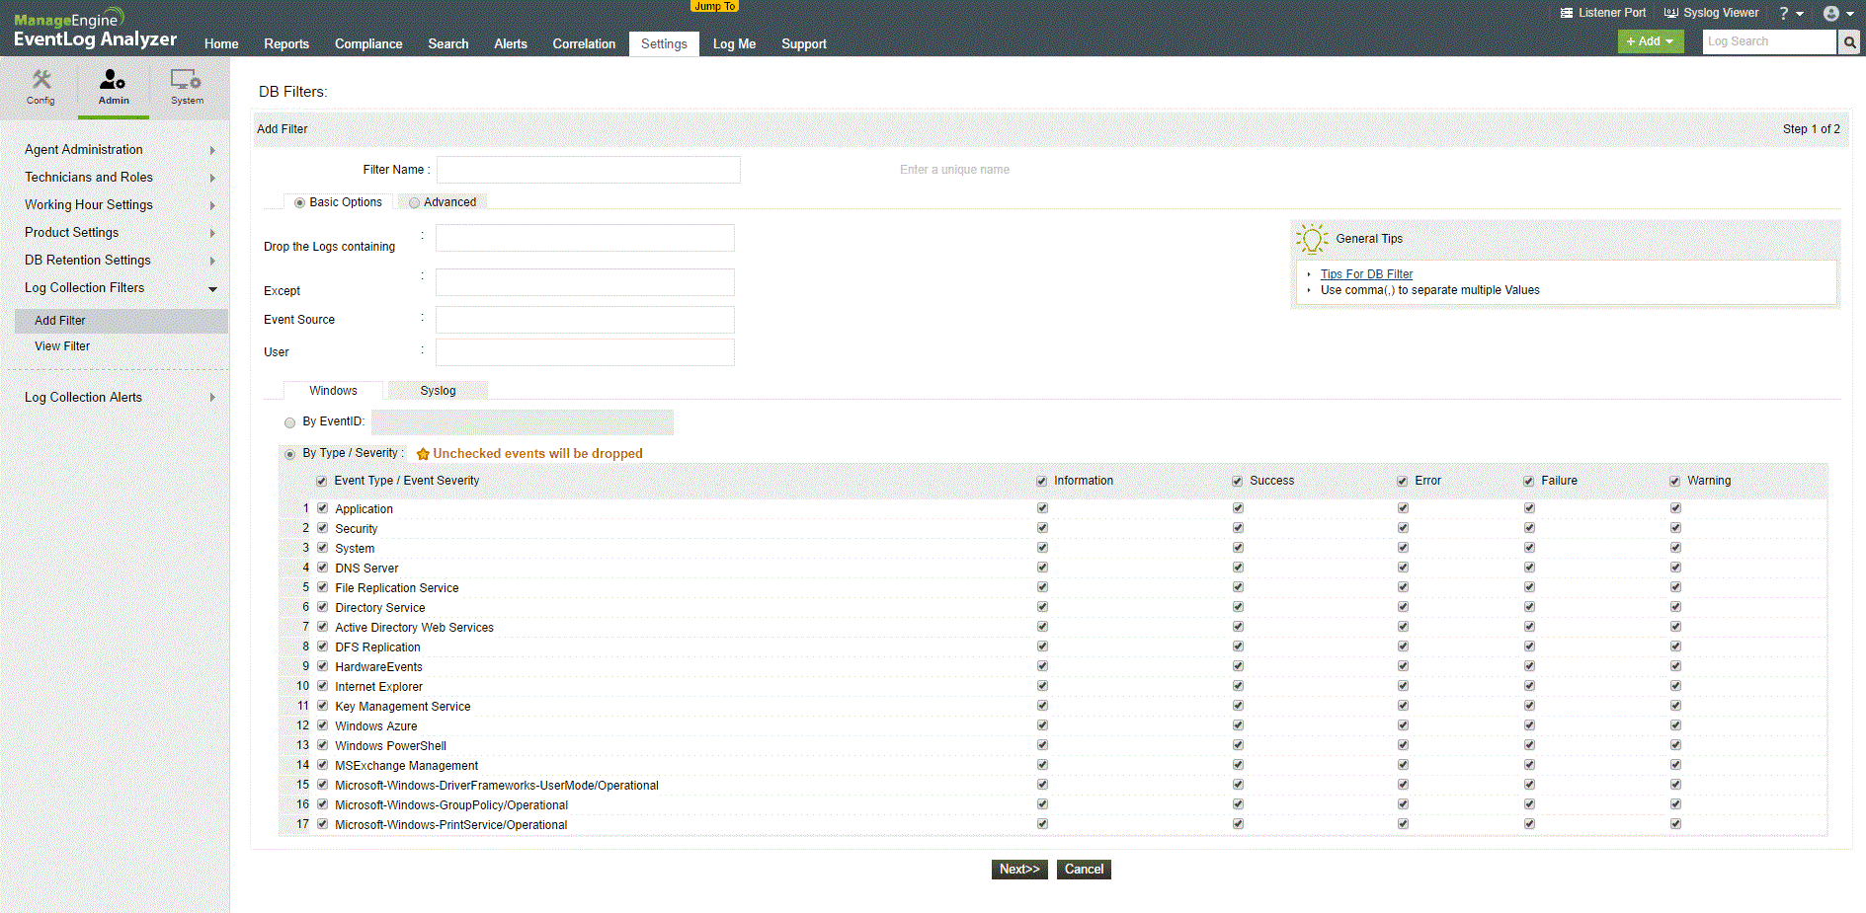Image resolution: width=1866 pixels, height=913 pixels.
Task: Click the Filter Name input field
Action: coord(588,169)
